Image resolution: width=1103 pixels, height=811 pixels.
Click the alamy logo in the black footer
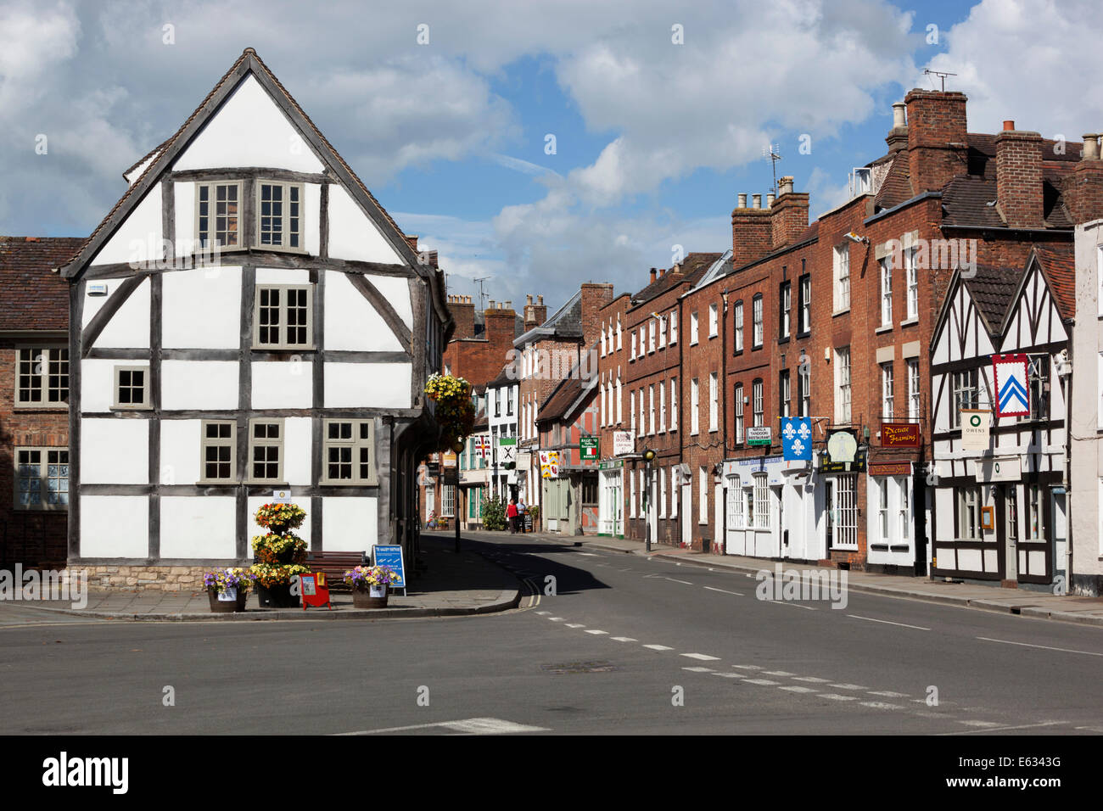(85, 773)
